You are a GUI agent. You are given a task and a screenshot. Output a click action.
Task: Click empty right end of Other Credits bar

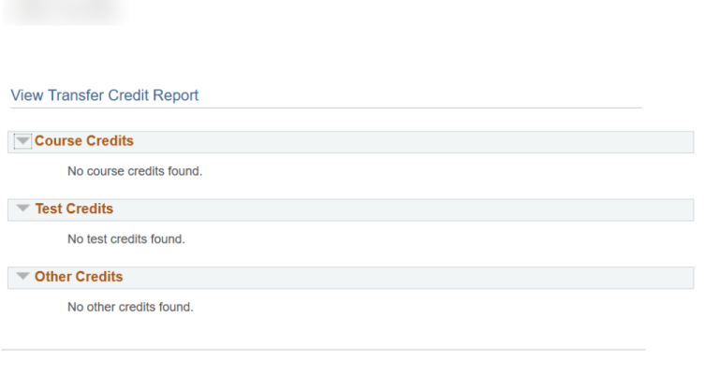tap(655, 278)
